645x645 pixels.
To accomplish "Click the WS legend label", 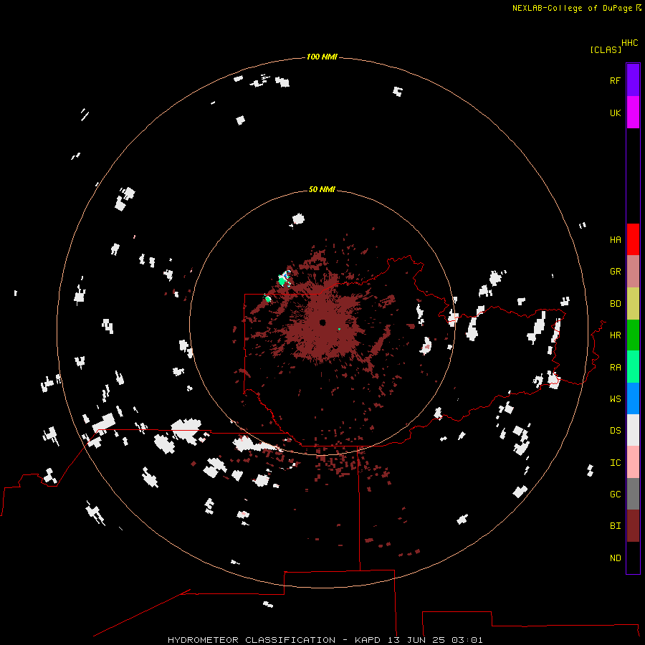I will (615, 399).
